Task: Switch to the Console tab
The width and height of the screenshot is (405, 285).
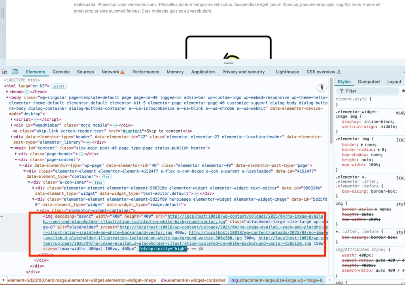Action: click(61, 72)
